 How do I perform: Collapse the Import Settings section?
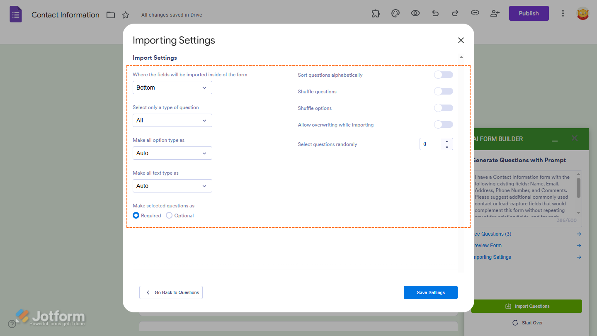point(461,57)
